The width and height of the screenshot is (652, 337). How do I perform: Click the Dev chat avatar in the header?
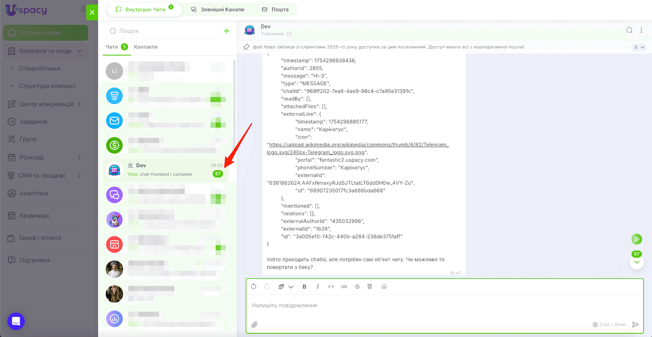point(249,30)
